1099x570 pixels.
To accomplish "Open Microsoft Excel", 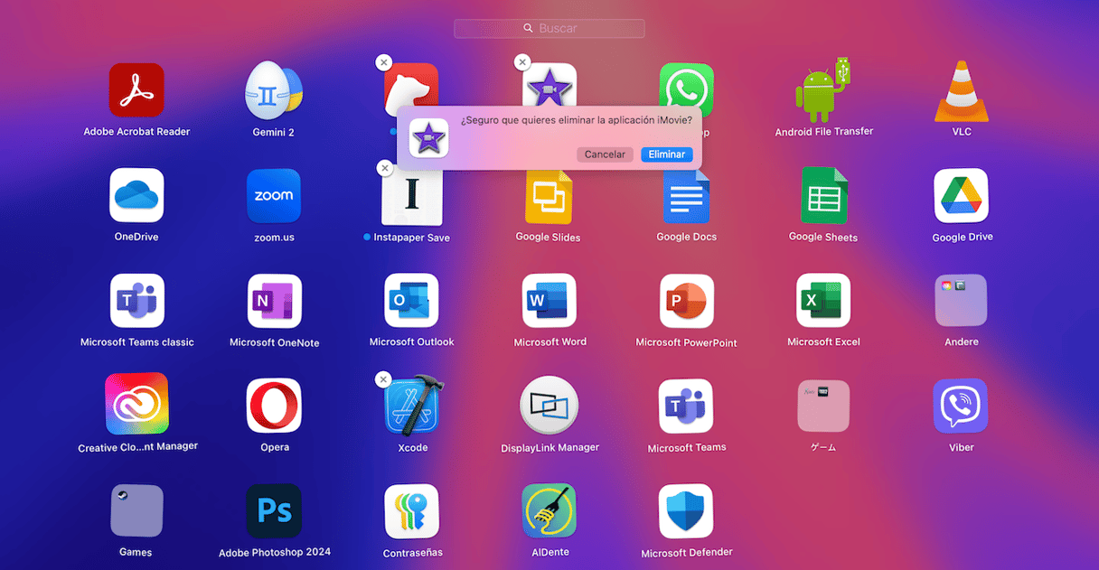I will coord(823,301).
